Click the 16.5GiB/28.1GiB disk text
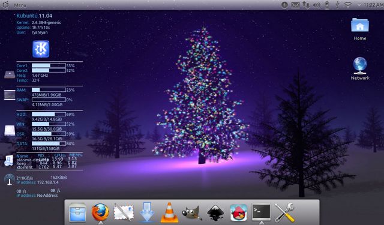 [x=47, y=139]
